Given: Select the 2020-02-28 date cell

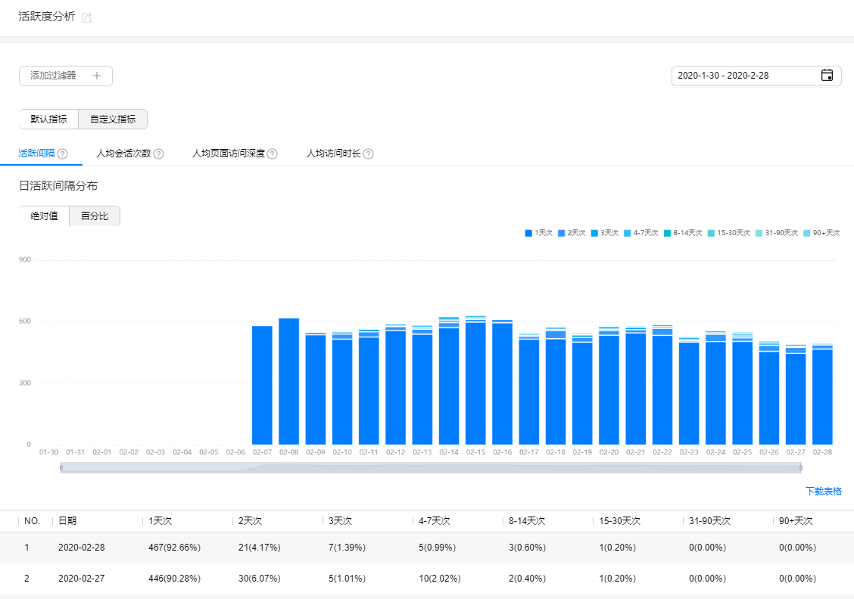Looking at the screenshot, I should pos(81,548).
